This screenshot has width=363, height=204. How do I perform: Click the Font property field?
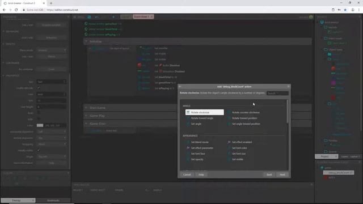[x=52, y=94]
